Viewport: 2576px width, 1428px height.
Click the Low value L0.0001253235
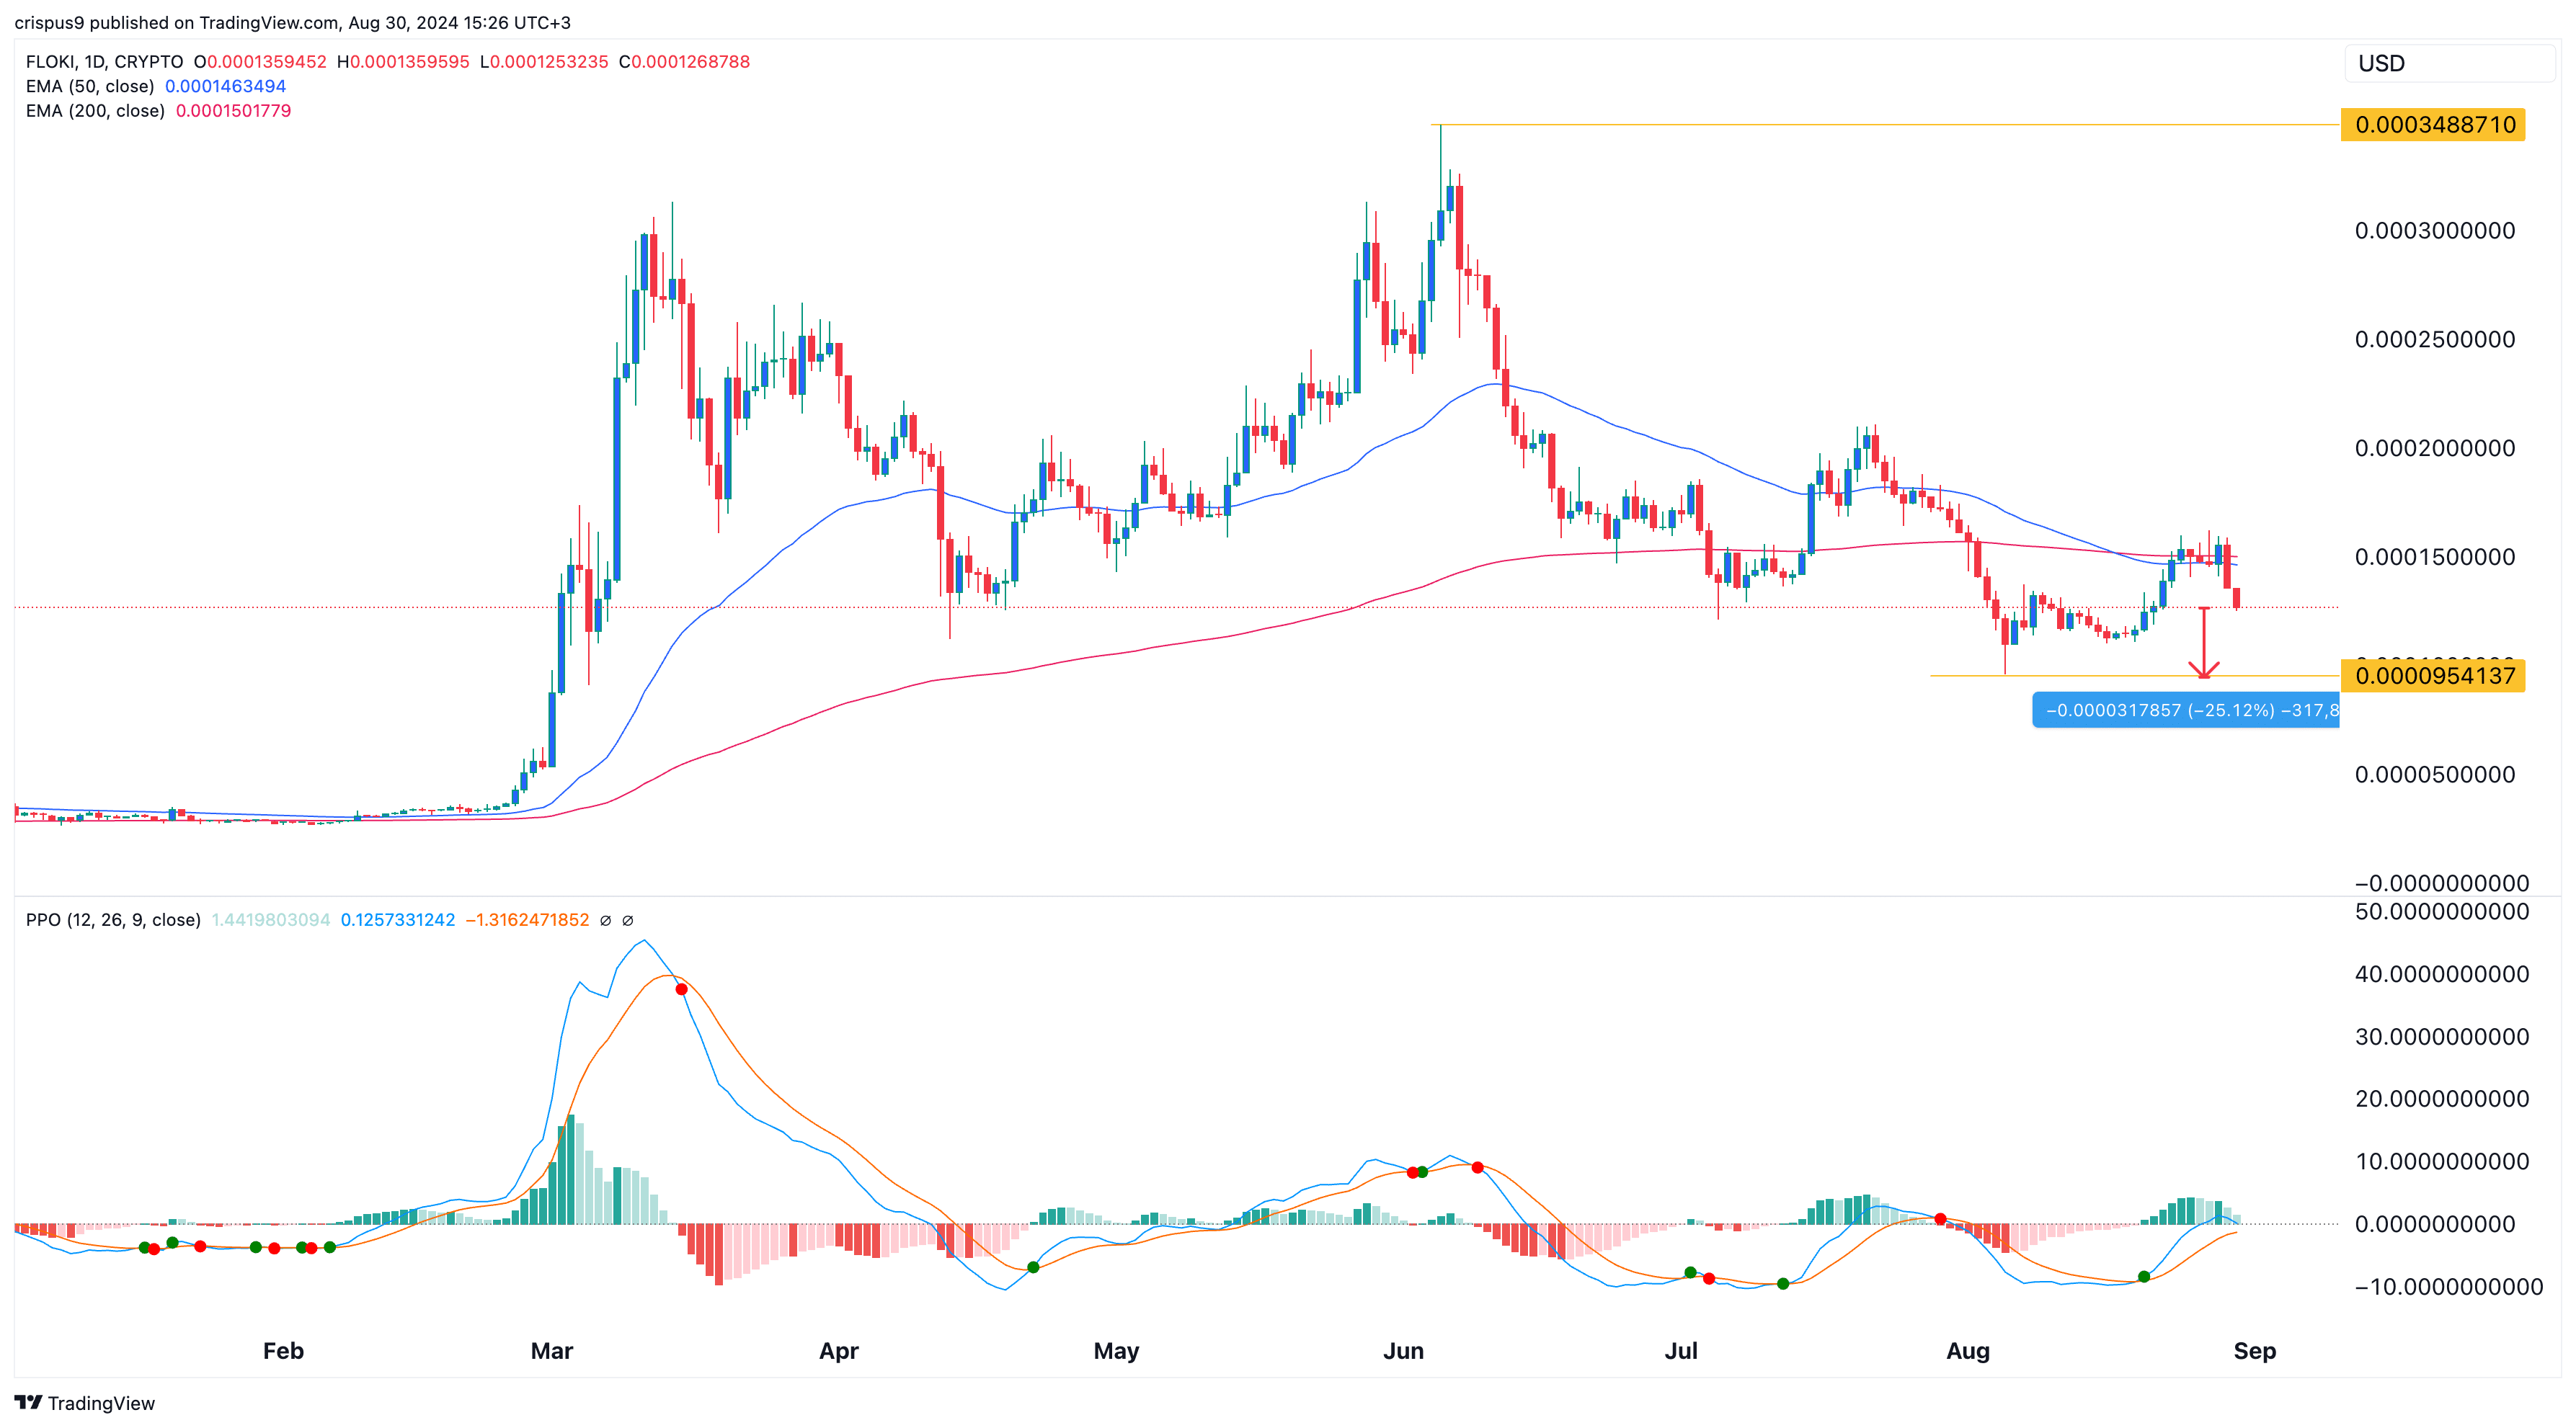[544, 62]
